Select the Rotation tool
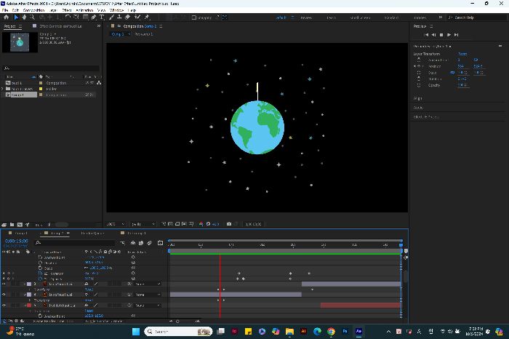 [x=68, y=17]
